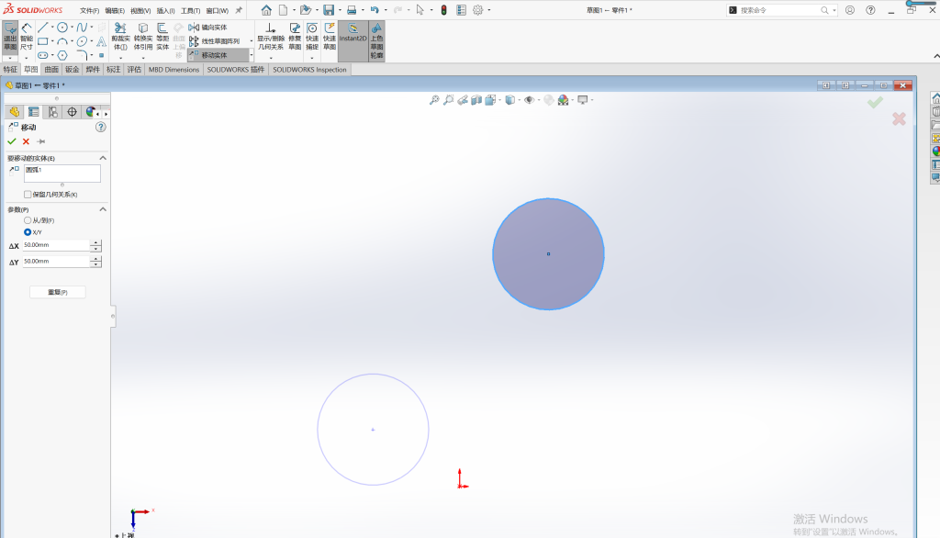The image size is (940, 538).
Task: Click the 修复草图 repair sketch tool
Action: (295, 38)
